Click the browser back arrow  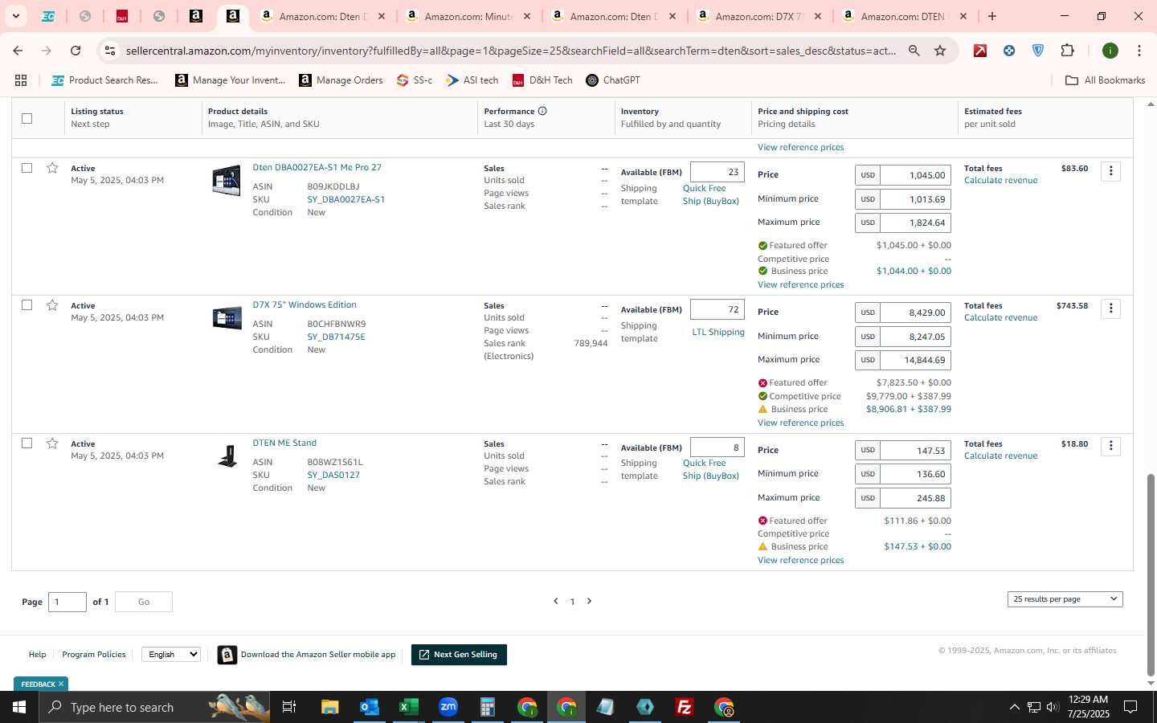pyautogui.click(x=18, y=51)
